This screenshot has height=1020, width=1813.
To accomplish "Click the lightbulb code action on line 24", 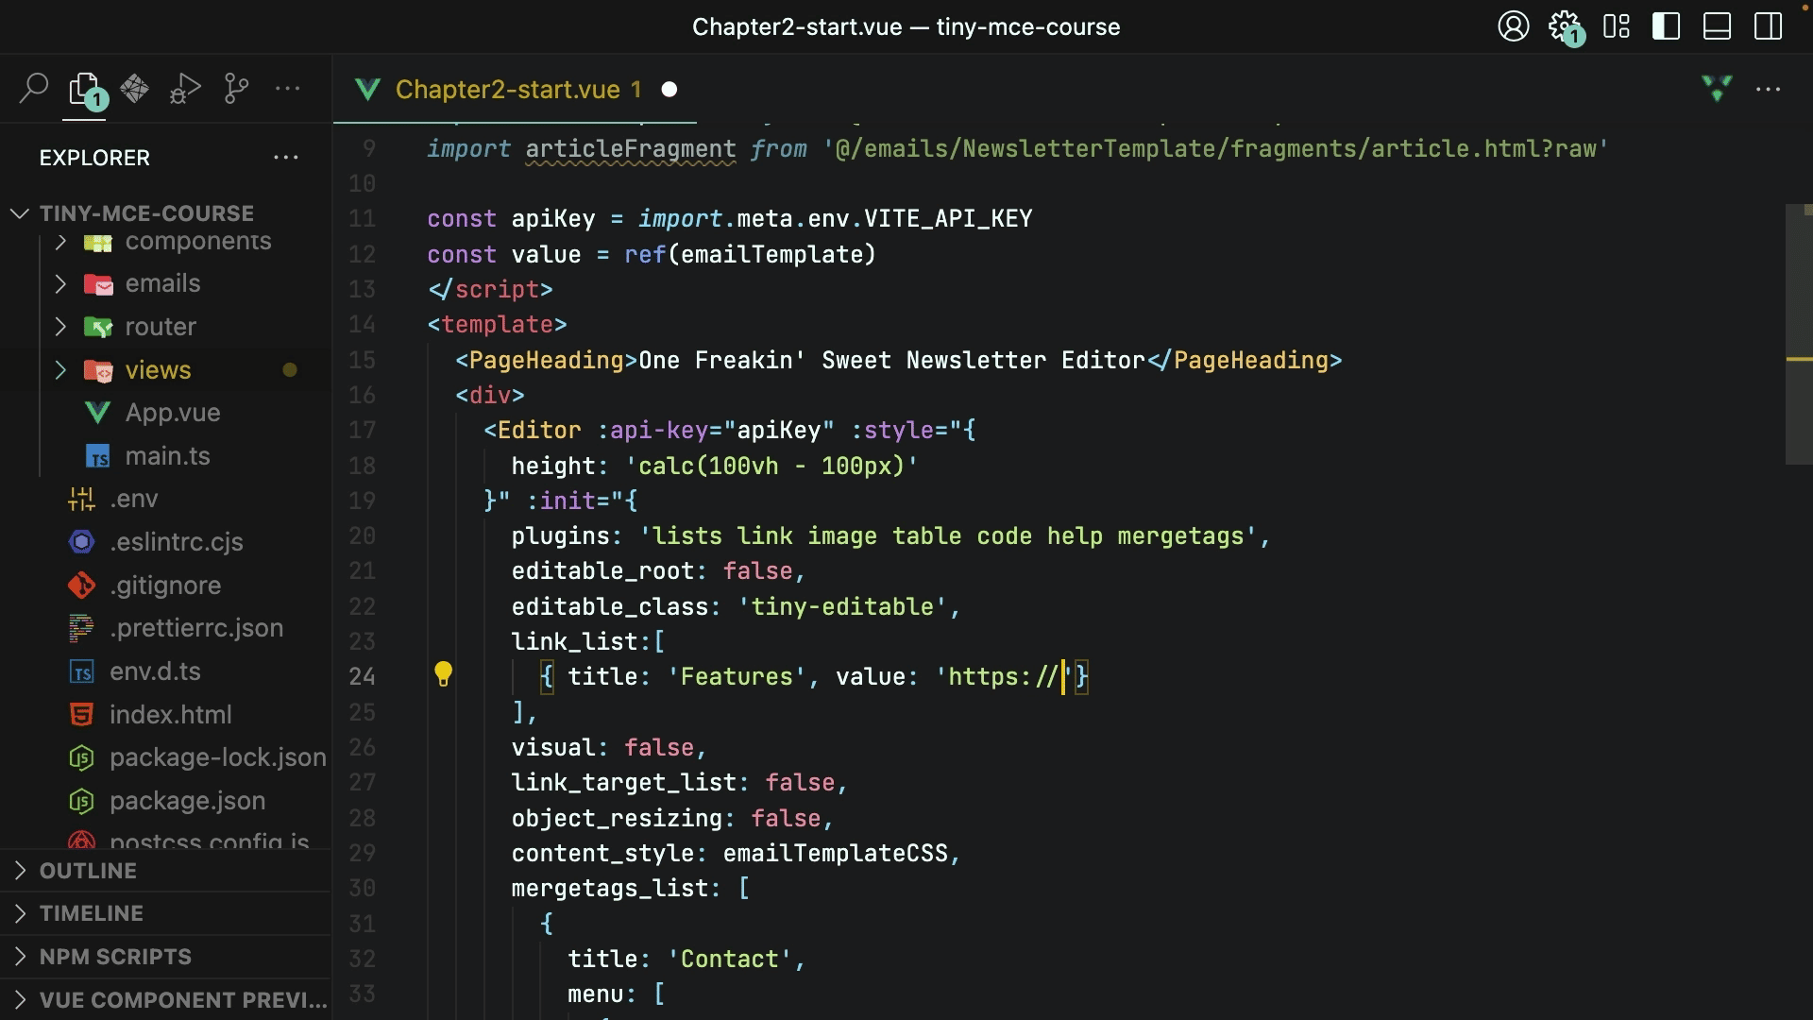I will 443,674.
